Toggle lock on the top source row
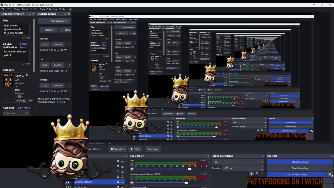334x188 pixels. (122, 161)
